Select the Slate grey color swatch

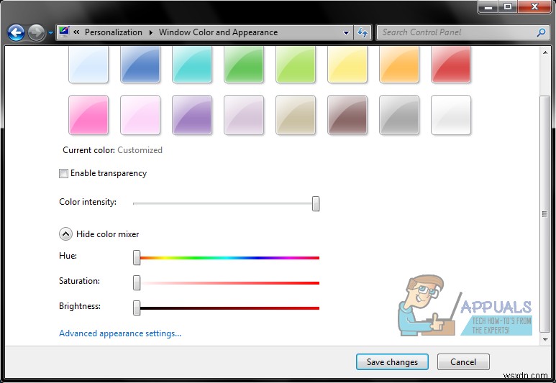pyautogui.click(x=399, y=115)
